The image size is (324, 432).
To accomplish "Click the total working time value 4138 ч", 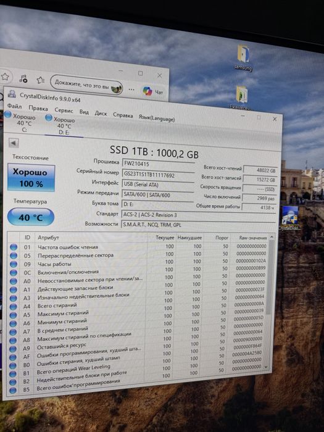I will tap(259, 207).
